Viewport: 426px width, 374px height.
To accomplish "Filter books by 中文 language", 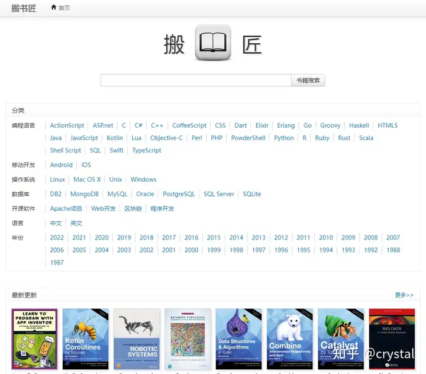I will [x=56, y=223].
